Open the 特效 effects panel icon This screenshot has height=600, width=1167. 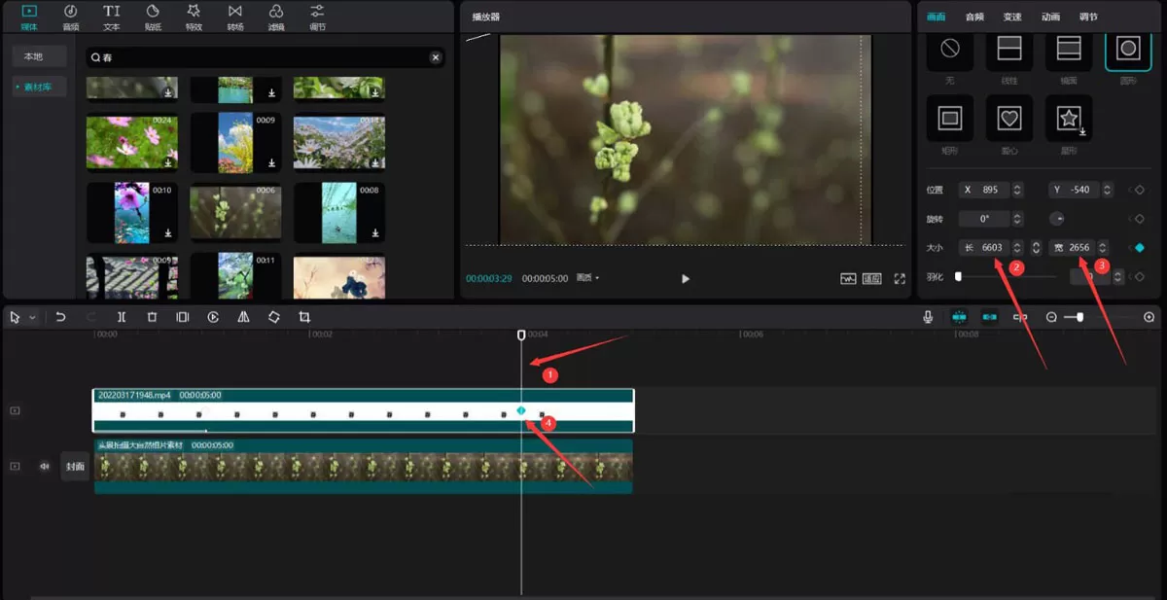point(194,16)
